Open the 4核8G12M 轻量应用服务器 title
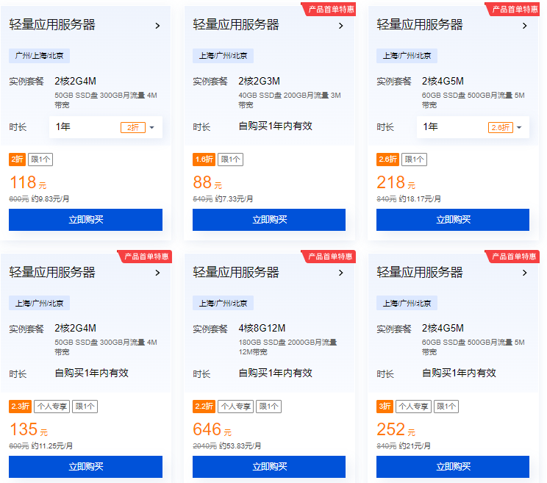 click(236, 272)
